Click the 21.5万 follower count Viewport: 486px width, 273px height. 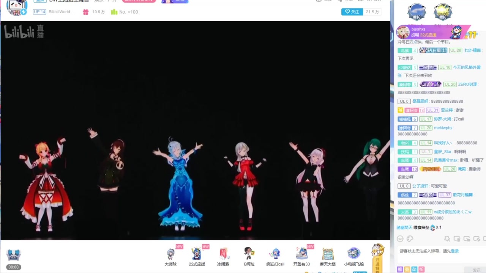pos(372,12)
